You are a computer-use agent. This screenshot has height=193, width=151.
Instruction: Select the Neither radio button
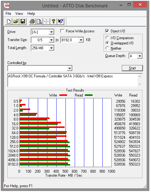click(107, 48)
